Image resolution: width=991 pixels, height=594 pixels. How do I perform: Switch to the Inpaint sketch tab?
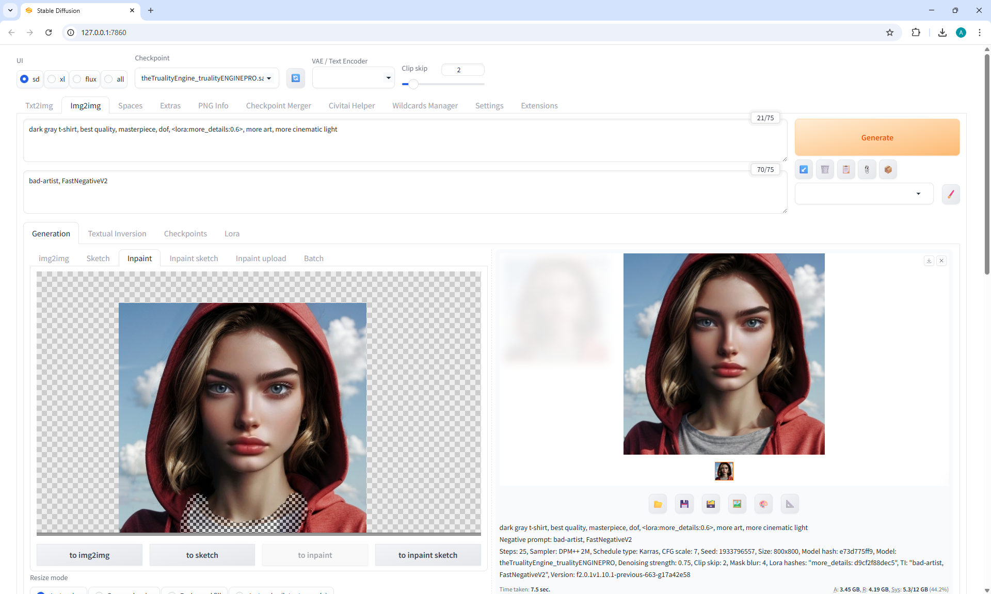194,258
